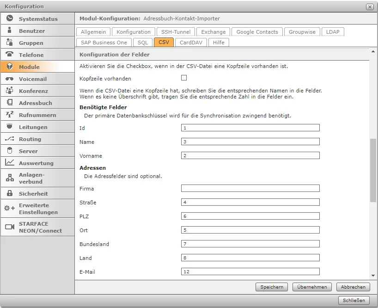Enable the Kopfzeile vorhanden checkbox
The image size is (378, 308).
(184, 78)
